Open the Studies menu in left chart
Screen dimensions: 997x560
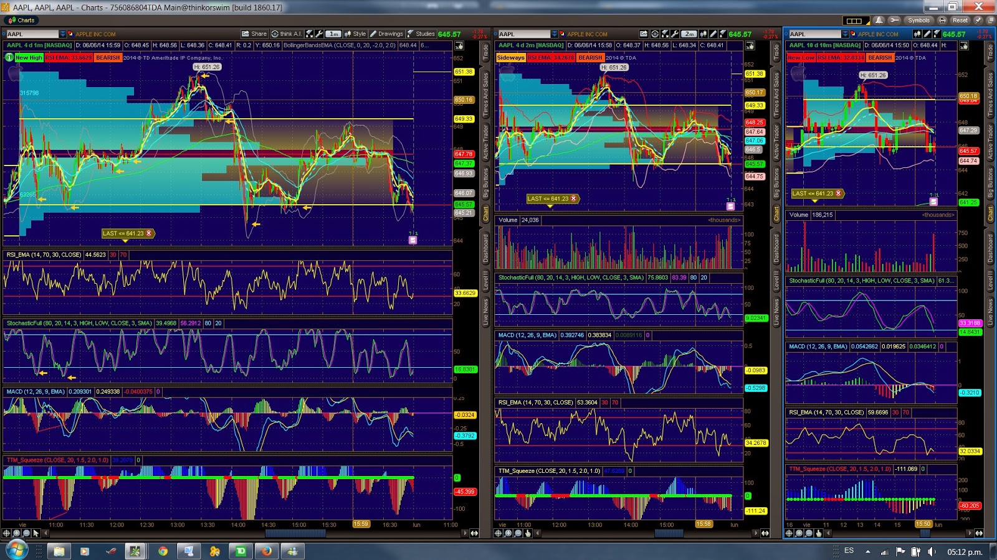coord(421,34)
